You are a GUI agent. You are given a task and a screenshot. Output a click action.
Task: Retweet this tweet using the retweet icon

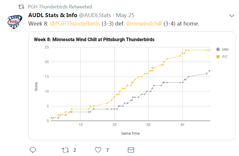click(65, 150)
